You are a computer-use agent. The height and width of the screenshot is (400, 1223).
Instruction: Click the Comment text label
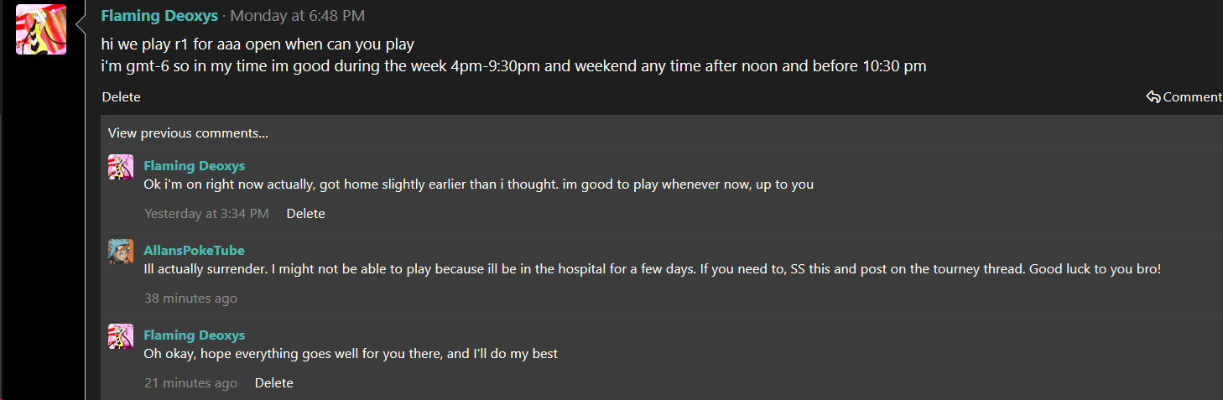coord(1192,97)
